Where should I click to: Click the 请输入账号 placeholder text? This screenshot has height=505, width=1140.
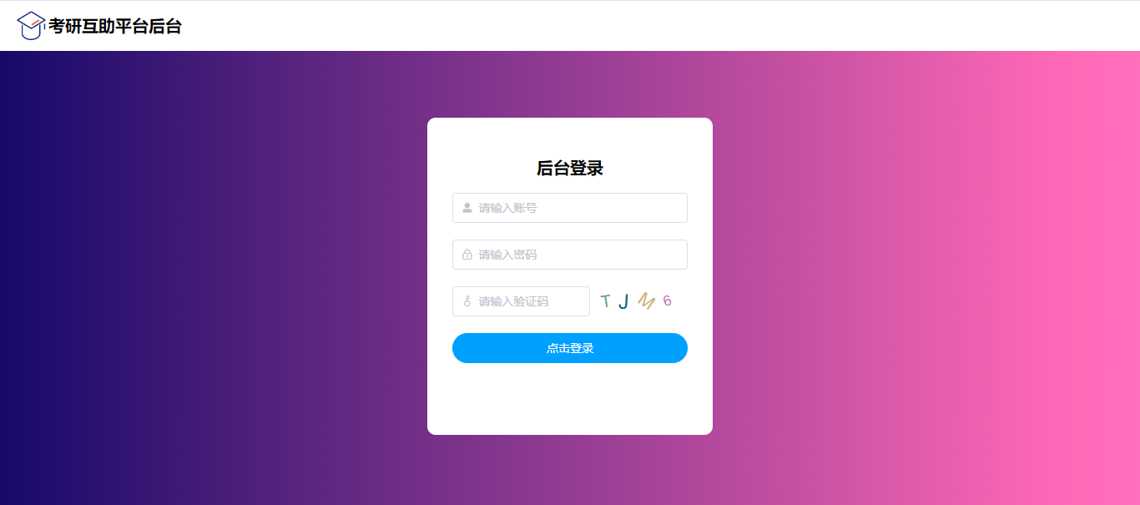point(507,208)
